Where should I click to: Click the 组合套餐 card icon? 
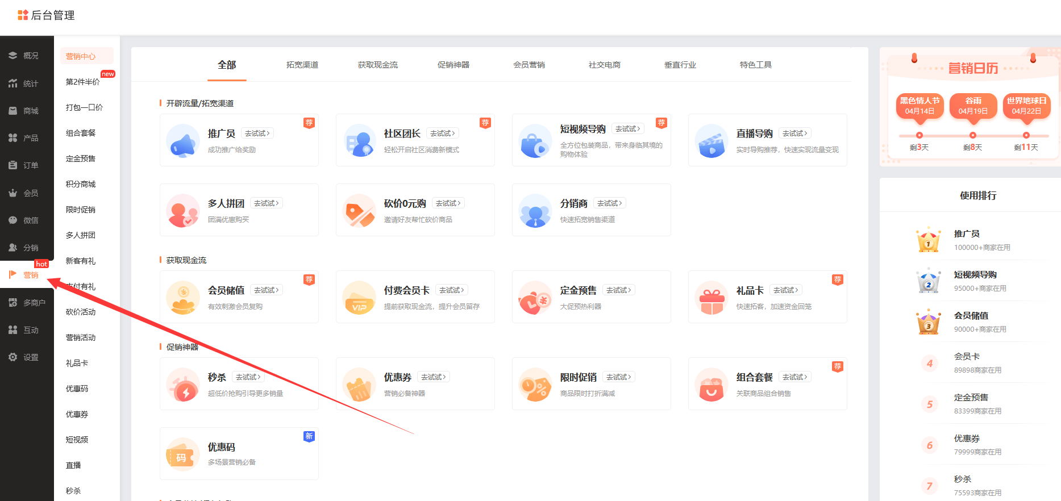(712, 385)
